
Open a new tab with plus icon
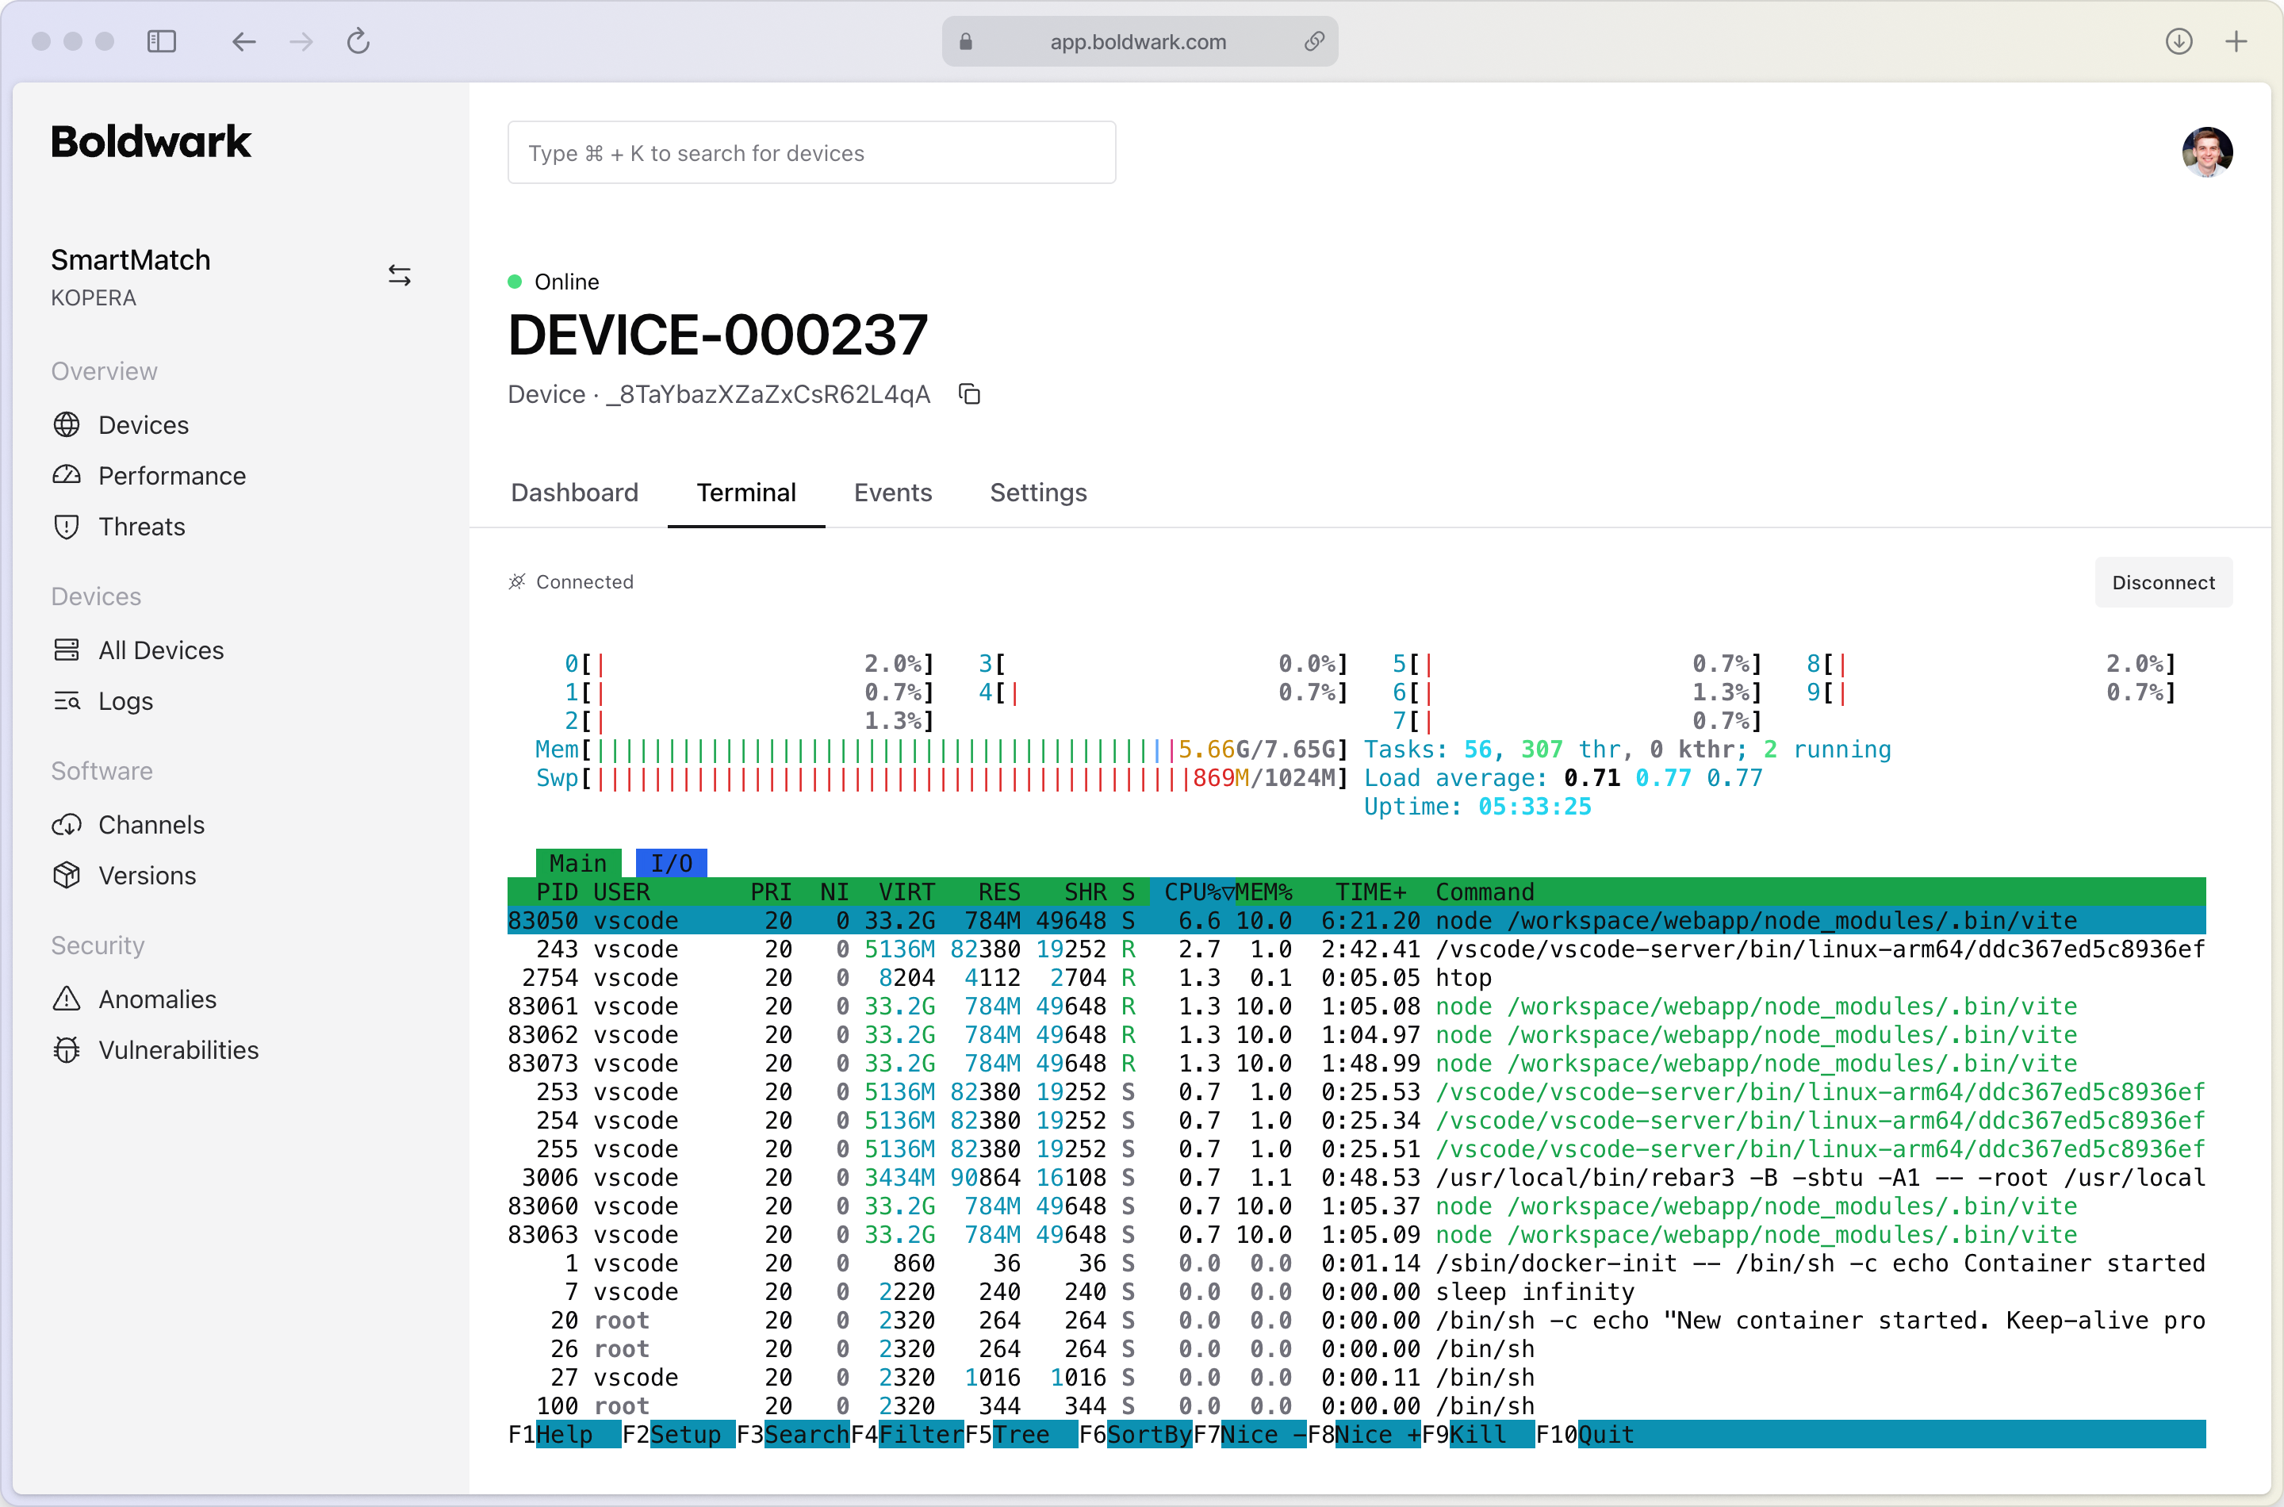pyautogui.click(x=2236, y=41)
